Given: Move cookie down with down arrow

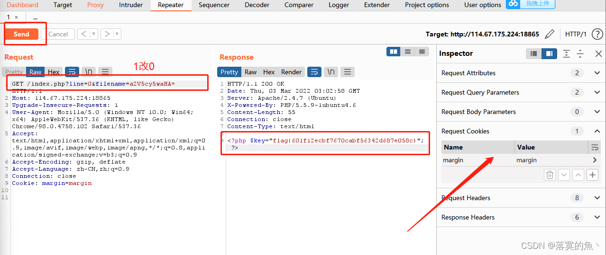Looking at the screenshot, I should click(x=564, y=175).
